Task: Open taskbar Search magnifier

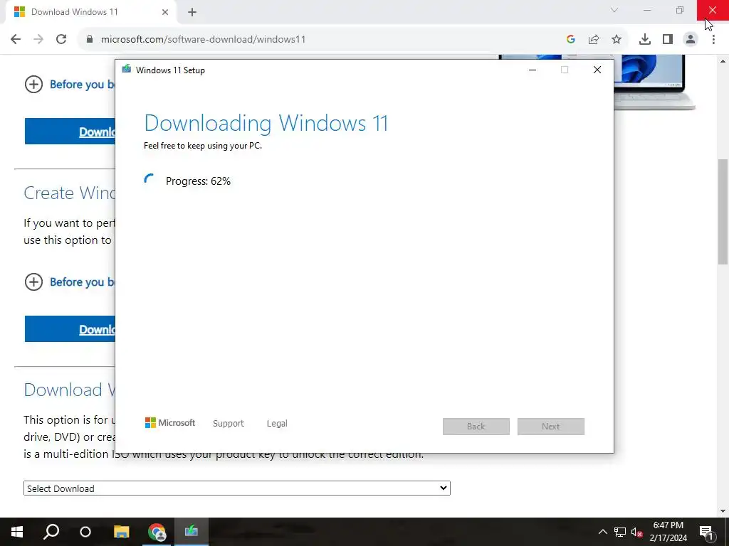Action: tap(51, 532)
